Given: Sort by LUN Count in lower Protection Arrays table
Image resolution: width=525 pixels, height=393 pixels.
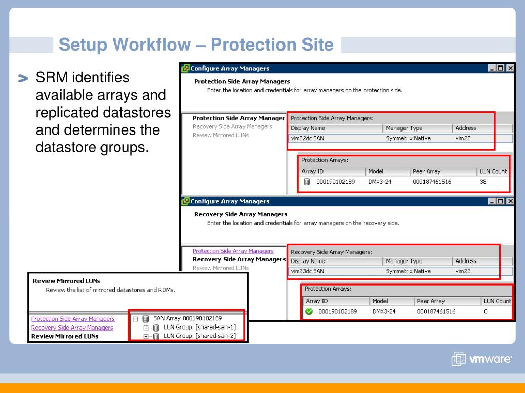Looking at the screenshot, I should point(497,301).
